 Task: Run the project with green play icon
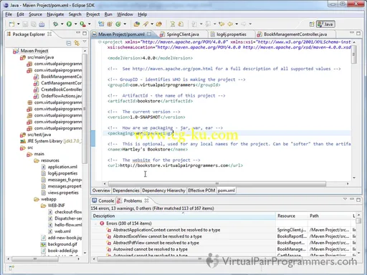click(69, 24)
